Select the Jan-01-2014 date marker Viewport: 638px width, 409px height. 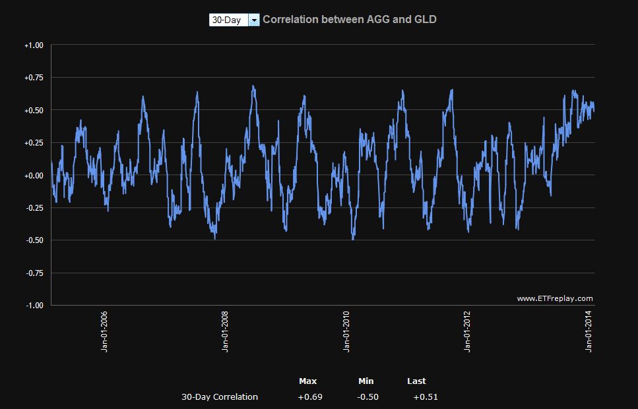[x=589, y=331]
